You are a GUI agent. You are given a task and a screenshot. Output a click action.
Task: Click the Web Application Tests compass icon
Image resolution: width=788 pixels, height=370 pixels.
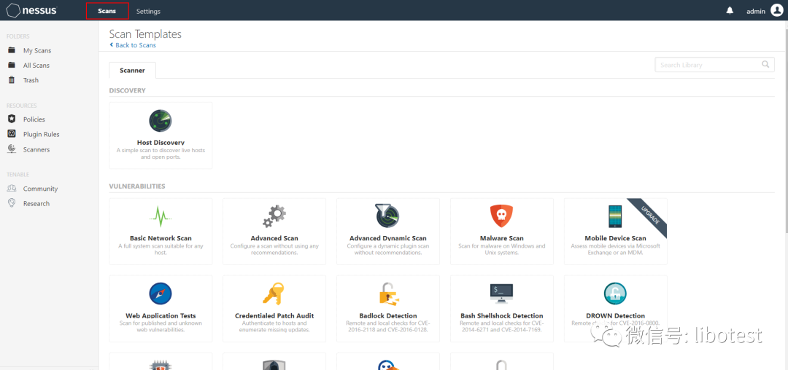point(161,294)
